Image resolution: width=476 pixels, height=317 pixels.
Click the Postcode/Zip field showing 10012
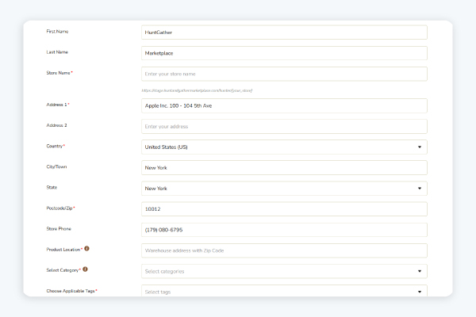pos(283,209)
